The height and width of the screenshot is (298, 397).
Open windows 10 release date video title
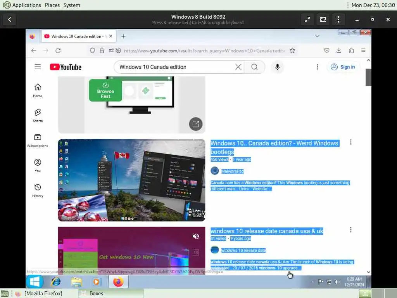(267, 231)
